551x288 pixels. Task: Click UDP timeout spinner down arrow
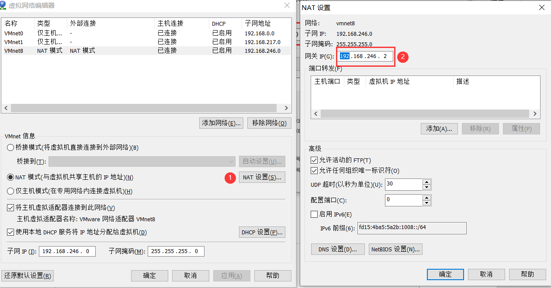[426, 187]
